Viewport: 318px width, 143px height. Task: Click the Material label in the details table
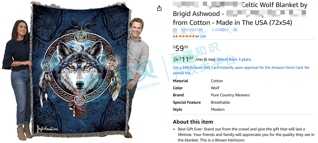pyautogui.click(x=180, y=81)
